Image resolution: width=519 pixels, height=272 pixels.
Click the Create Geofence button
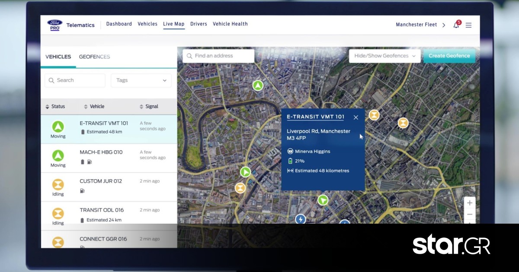point(449,56)
